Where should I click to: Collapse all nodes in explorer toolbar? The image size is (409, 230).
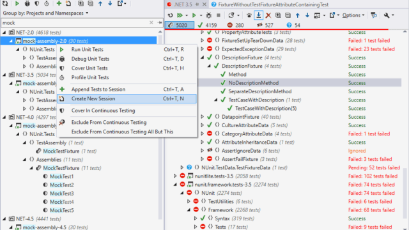91,3
